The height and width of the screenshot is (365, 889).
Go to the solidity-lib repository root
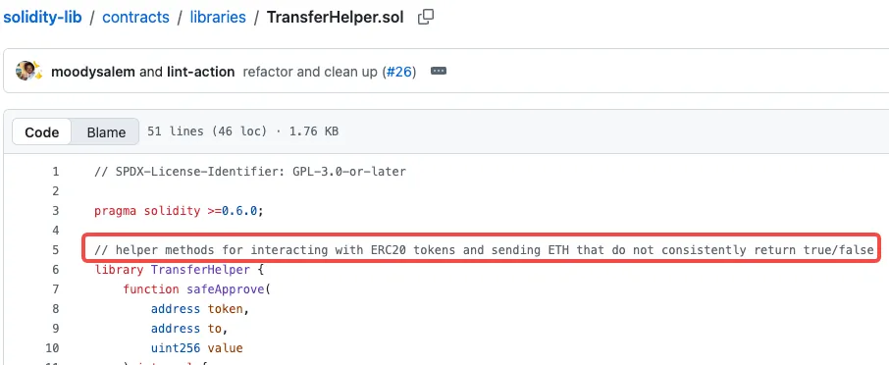42,17
